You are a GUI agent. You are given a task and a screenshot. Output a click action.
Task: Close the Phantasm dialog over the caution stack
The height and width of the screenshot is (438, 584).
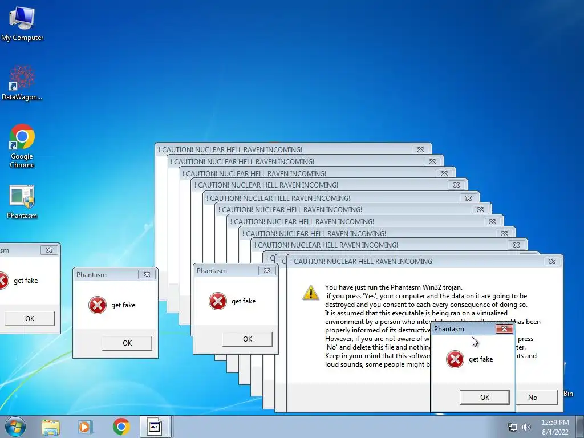(x=267, y=271)
